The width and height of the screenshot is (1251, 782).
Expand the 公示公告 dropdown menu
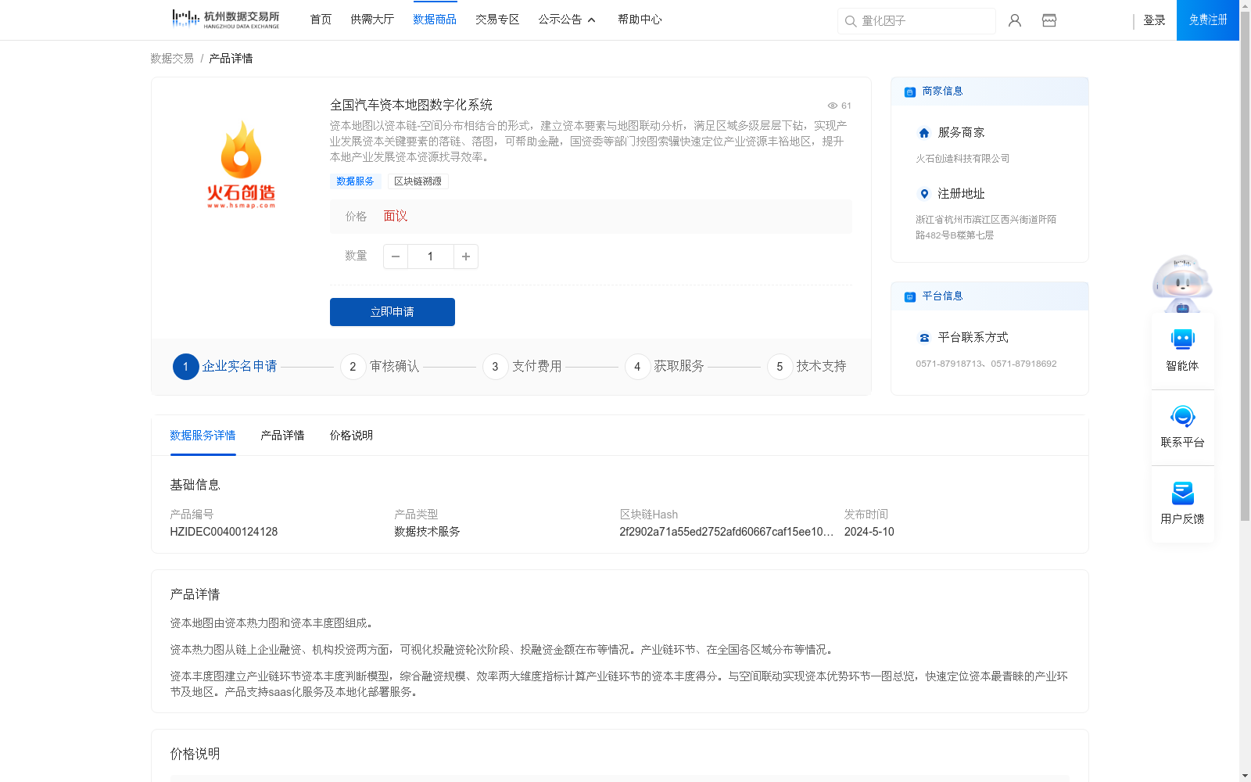pyautogui.click(x=567, y=20)
